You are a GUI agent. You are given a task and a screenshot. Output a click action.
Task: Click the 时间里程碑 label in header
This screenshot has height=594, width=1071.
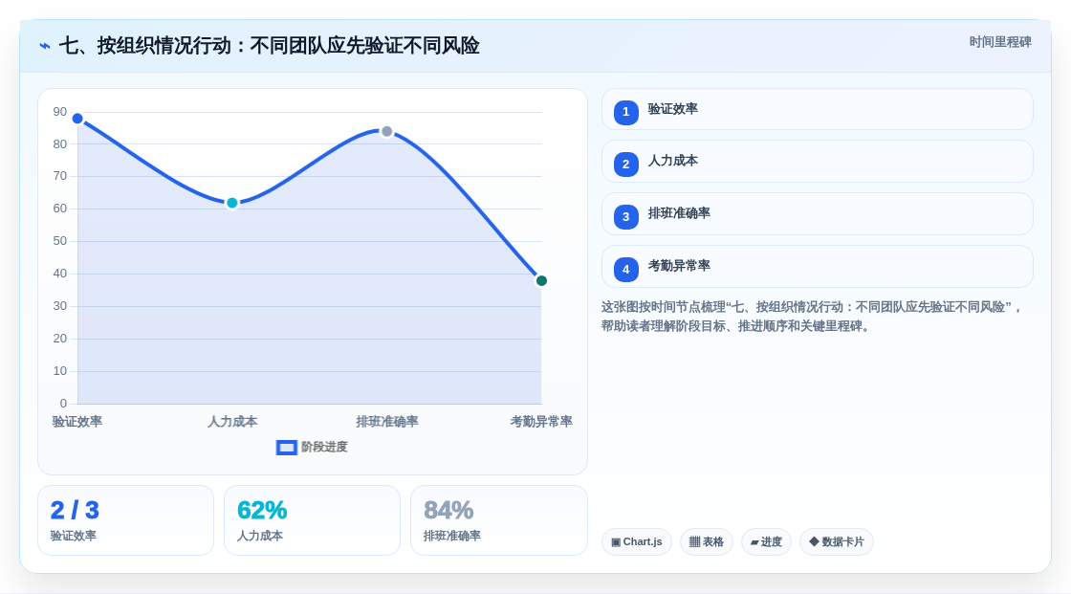1000,42
